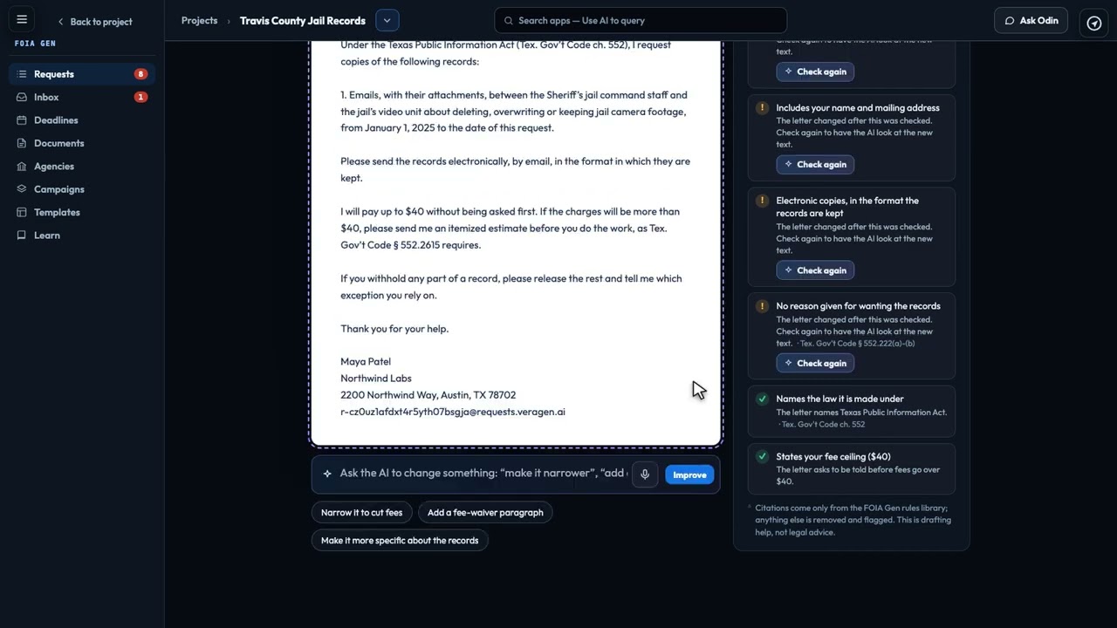Check again for name and mailing address

(x=815, y=164)
